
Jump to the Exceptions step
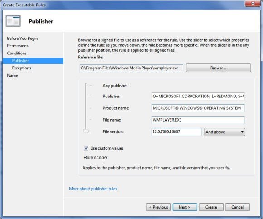(21, 68)
